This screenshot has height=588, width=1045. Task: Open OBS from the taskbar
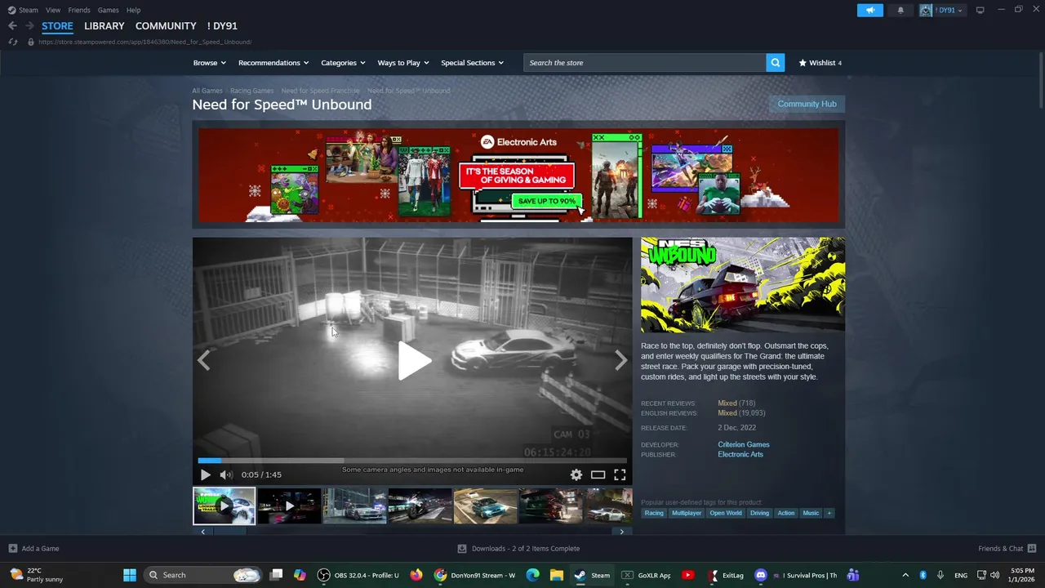(358, 575)
